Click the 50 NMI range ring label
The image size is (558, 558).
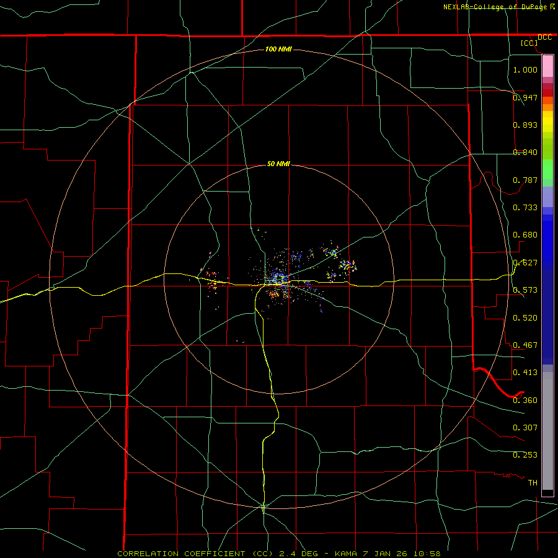tap(278, 164)
